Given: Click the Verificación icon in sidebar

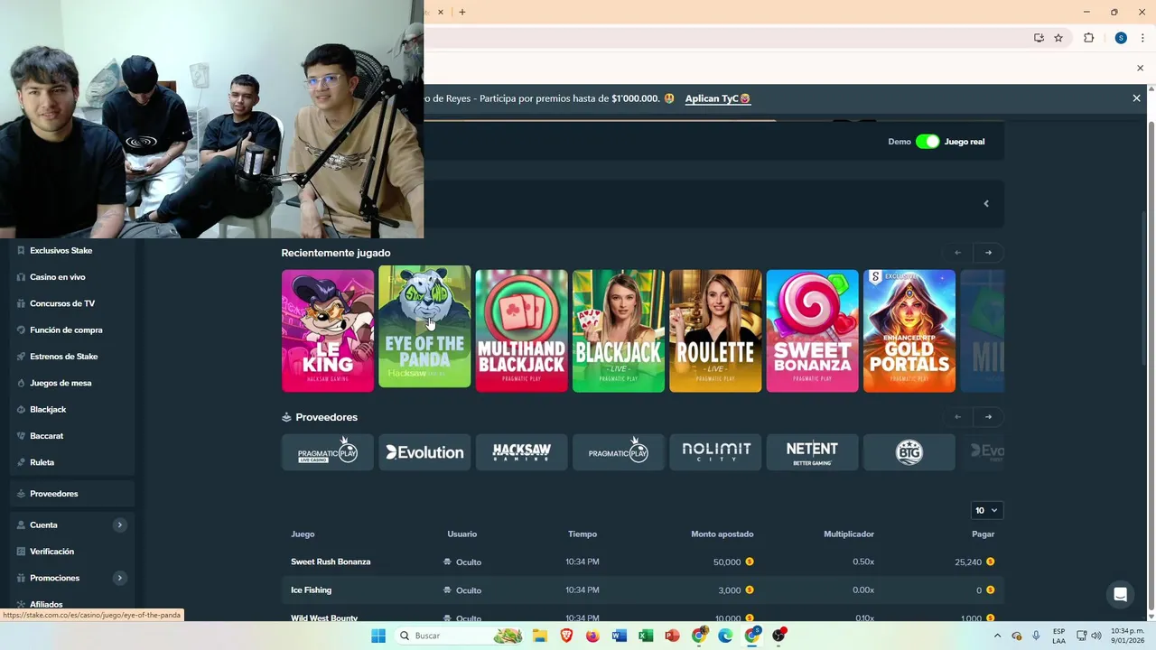Looking at the screenshot, I should (21, 552).
